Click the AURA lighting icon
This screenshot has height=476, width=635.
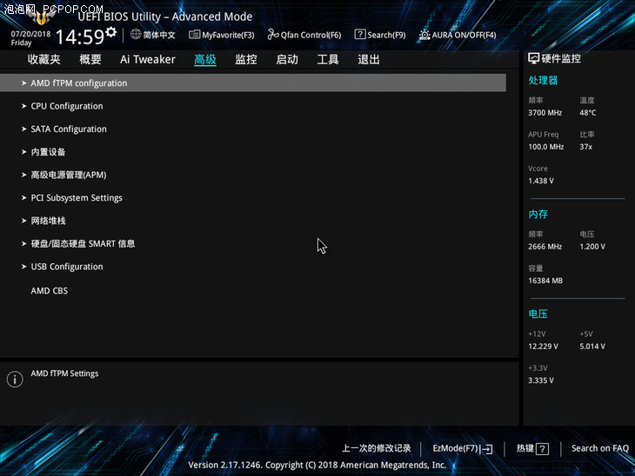424,35
